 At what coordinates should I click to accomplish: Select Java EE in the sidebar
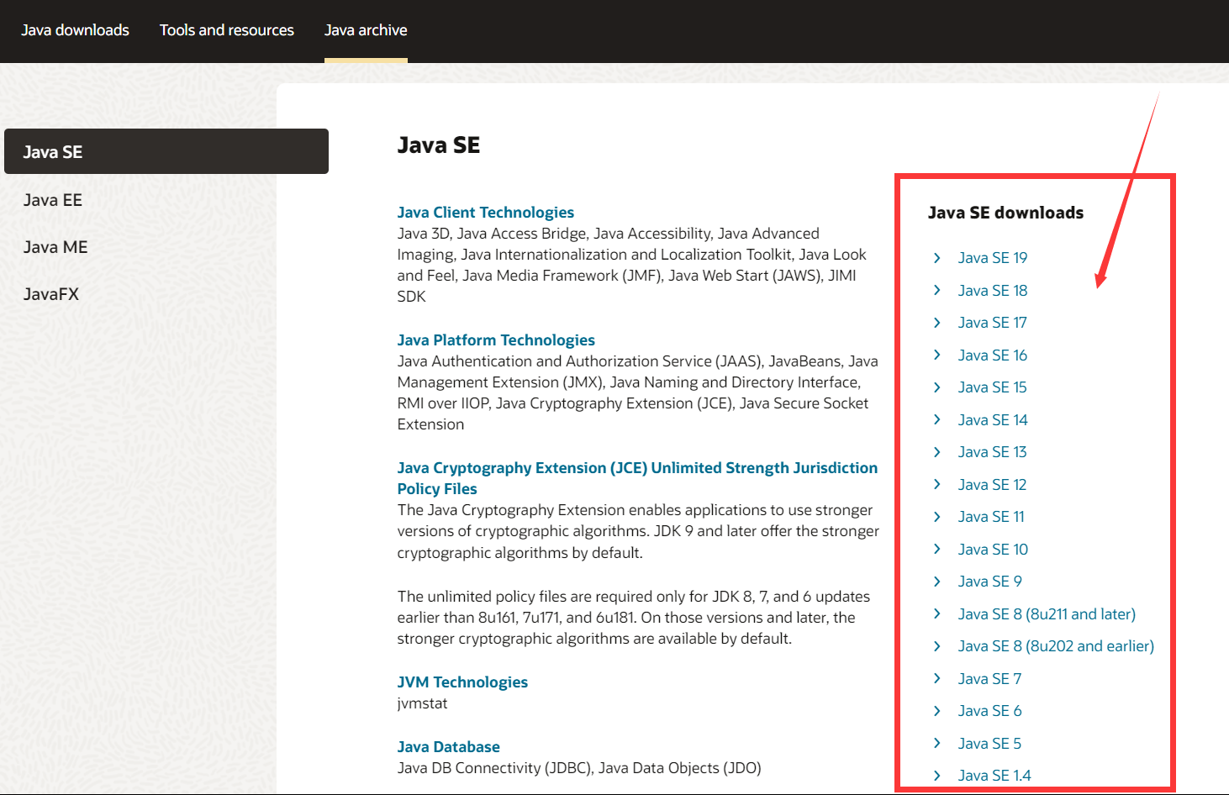pyautogui.click(x=53, y=200)
